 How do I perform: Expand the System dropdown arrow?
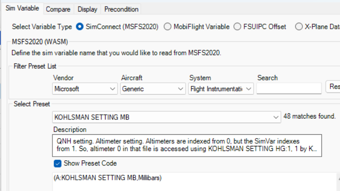249,88
